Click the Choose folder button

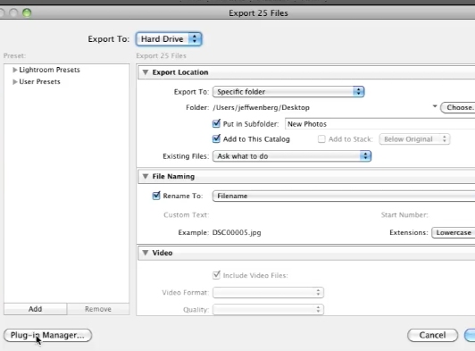(x=458, y=107)
